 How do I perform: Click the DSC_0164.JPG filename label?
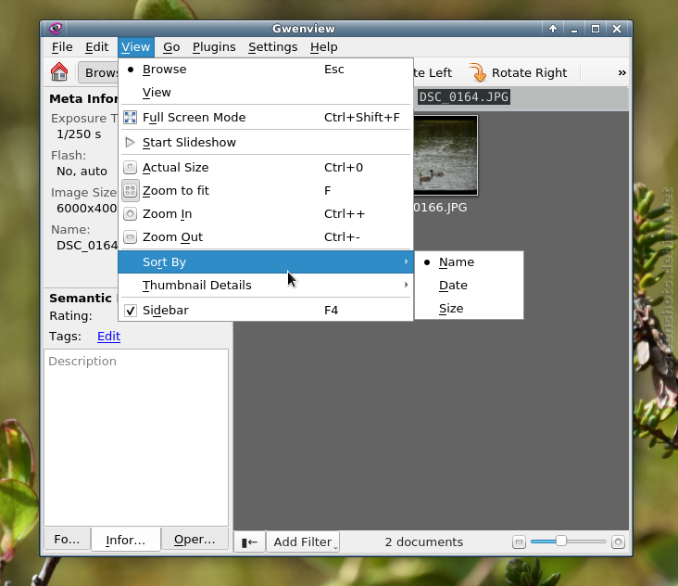coord(463,96)
